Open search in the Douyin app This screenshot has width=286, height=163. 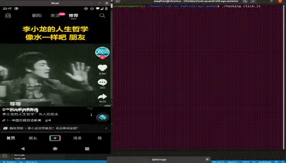pyautogui.click(x=102, y=16)
